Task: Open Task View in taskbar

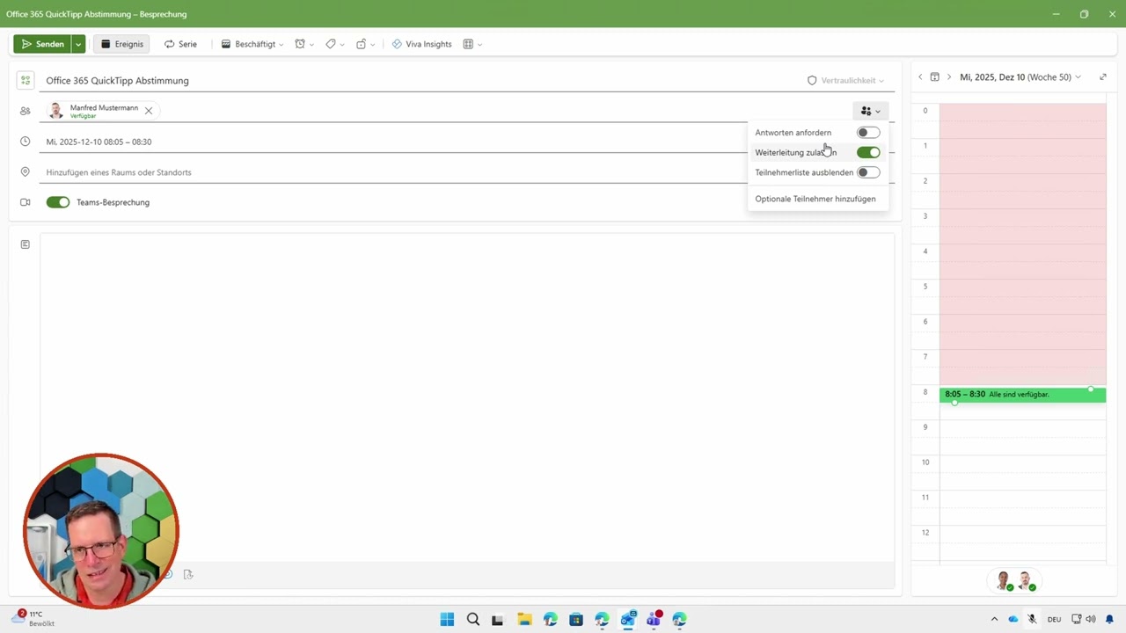Action: (497, 619)
